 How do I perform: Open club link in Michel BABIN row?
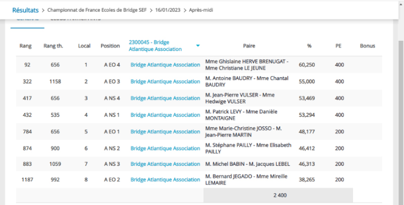(165, 164)
